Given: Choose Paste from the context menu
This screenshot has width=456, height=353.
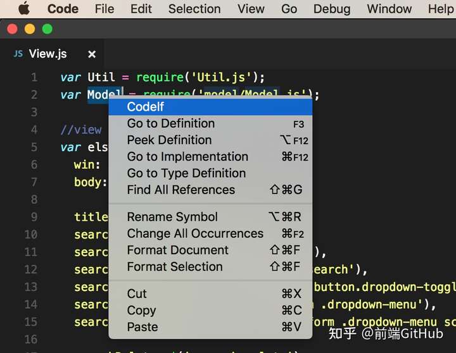Looking at the screenshot, I should point(210,326).
